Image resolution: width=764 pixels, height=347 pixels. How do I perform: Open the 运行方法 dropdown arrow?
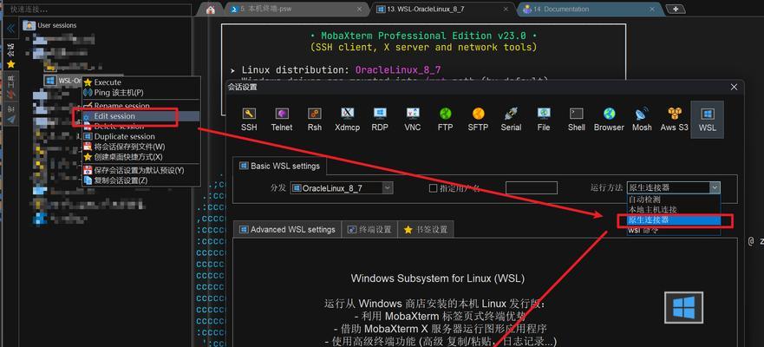[715, 187]
